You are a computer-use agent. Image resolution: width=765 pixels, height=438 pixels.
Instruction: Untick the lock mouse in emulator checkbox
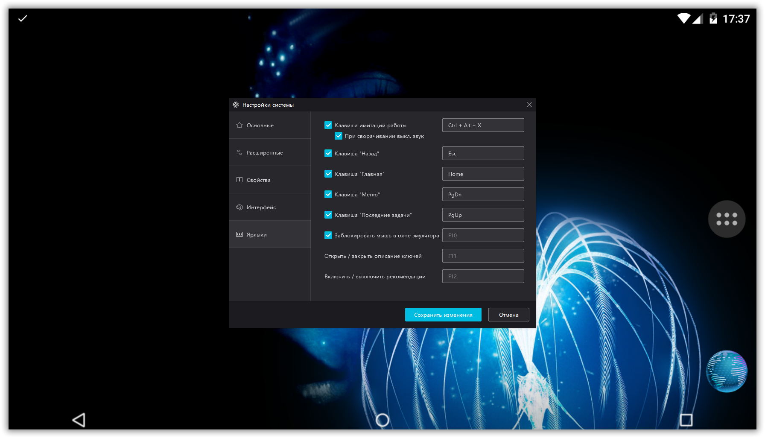pyautogui.click(x=328, y=235)
